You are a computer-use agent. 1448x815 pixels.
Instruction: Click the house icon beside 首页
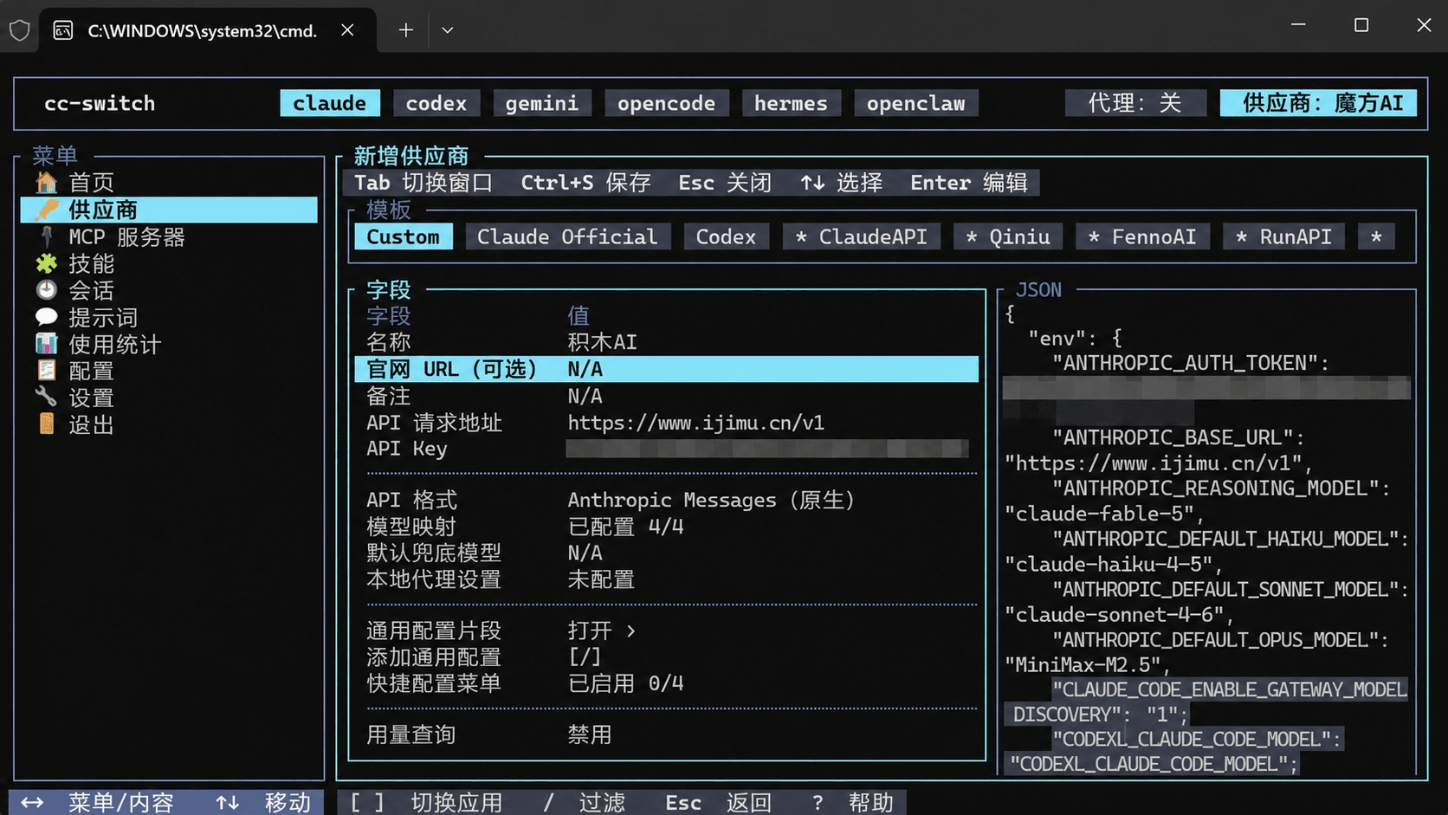(47, 183)
